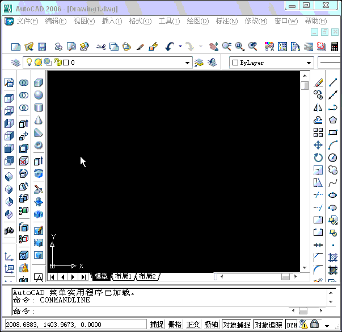
Task: Select the Polygon draw tool
Action: (333, 120)
